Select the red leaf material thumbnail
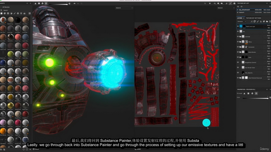The image size is (271, 152). 3,20
